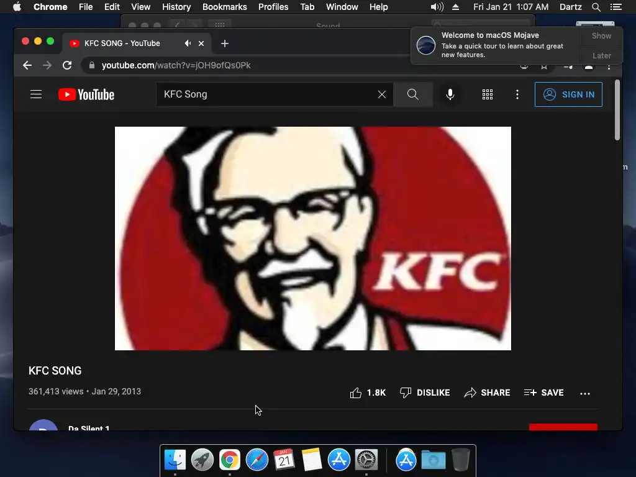The height and width of the screenshot is (477, 636).
Task: Open YouTube settings three-dot menu
Action: [x=517, y=94]
